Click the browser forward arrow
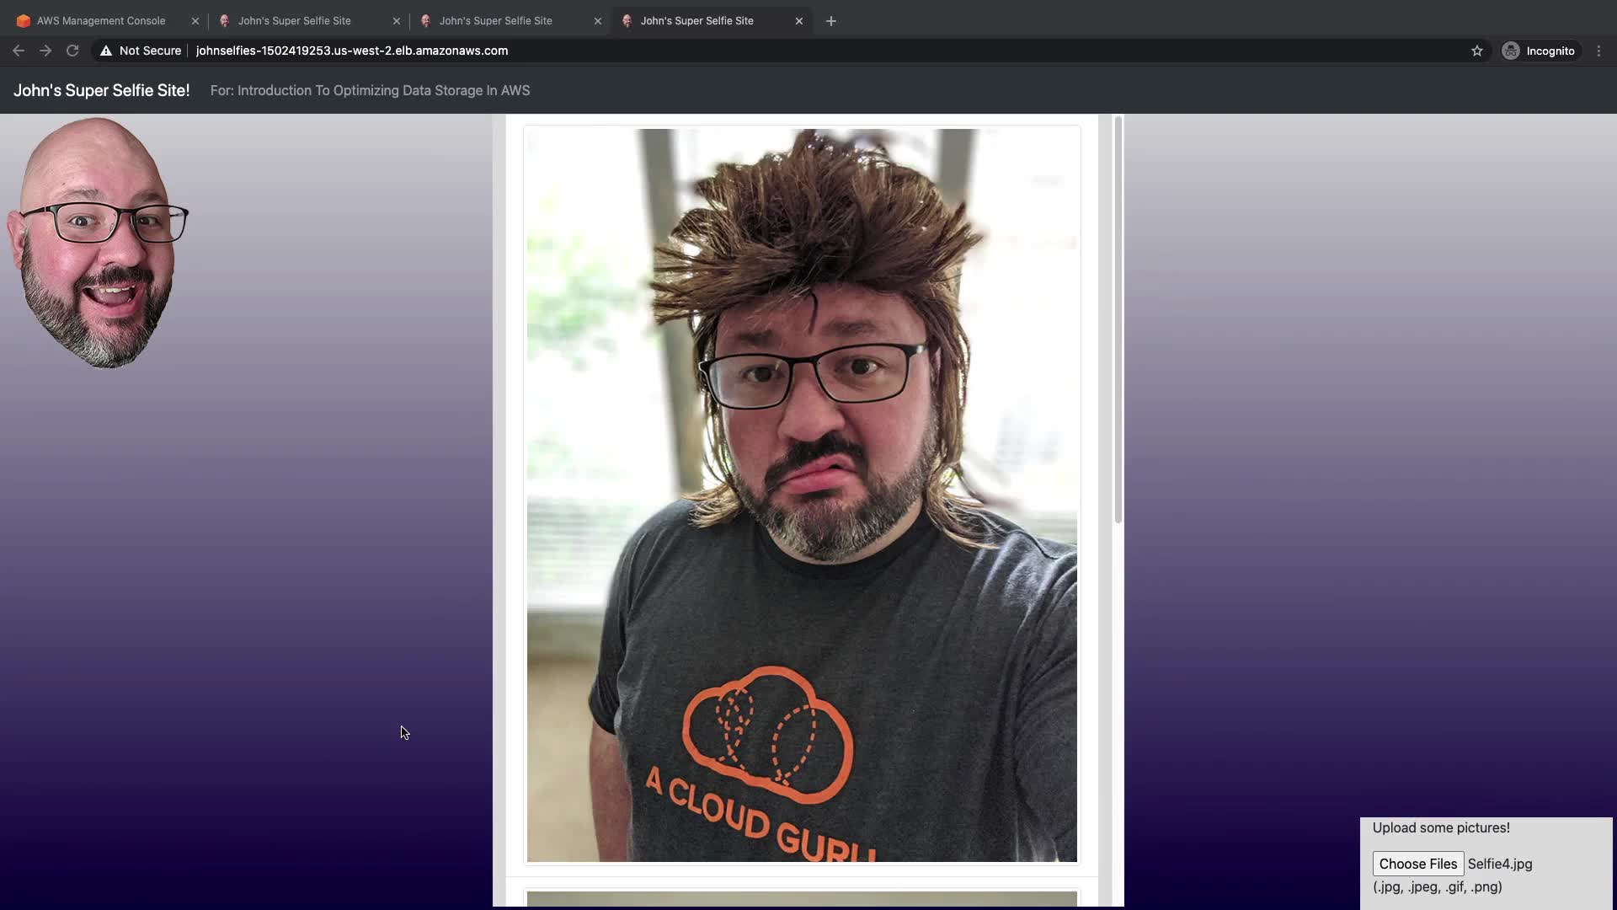Screen dimensions: 1617x910 click(x=45, y=51)
